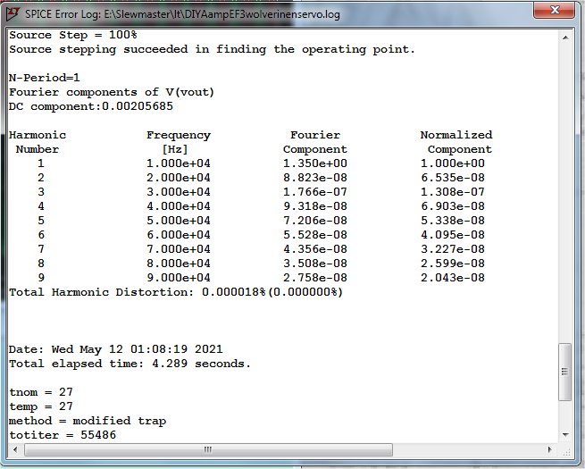Click the 'Date: Wed May 12' line
The height and width of the screenshot is (469, 585).
point(115,349)
